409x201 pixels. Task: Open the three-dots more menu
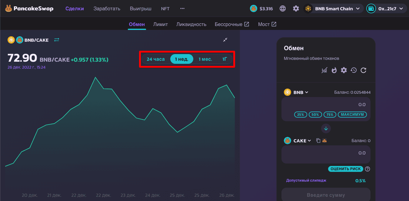point(182,8)
